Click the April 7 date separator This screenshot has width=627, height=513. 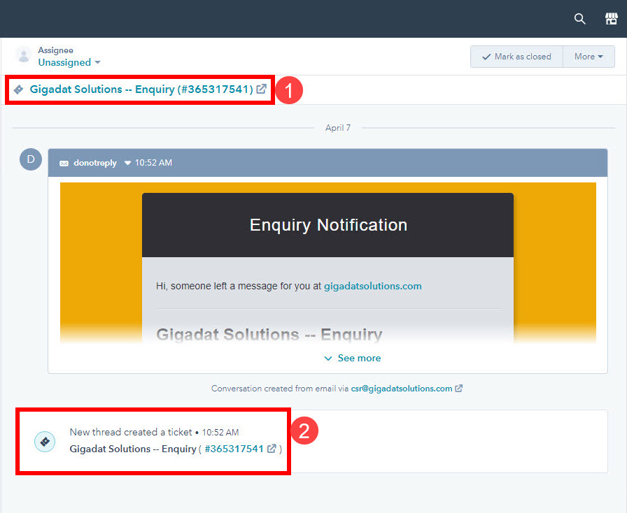tap(338, 128)
